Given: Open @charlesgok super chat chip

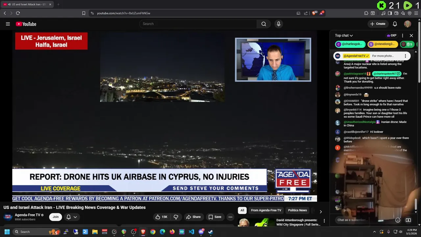Looking at the screenshot, I should 350,44.
